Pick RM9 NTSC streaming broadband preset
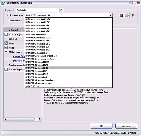This screenshot has height=136, width=141. (x=69, y=56)
